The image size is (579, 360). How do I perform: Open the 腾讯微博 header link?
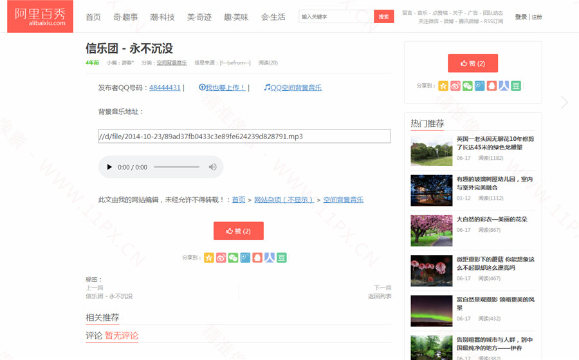tap(469, 21)
